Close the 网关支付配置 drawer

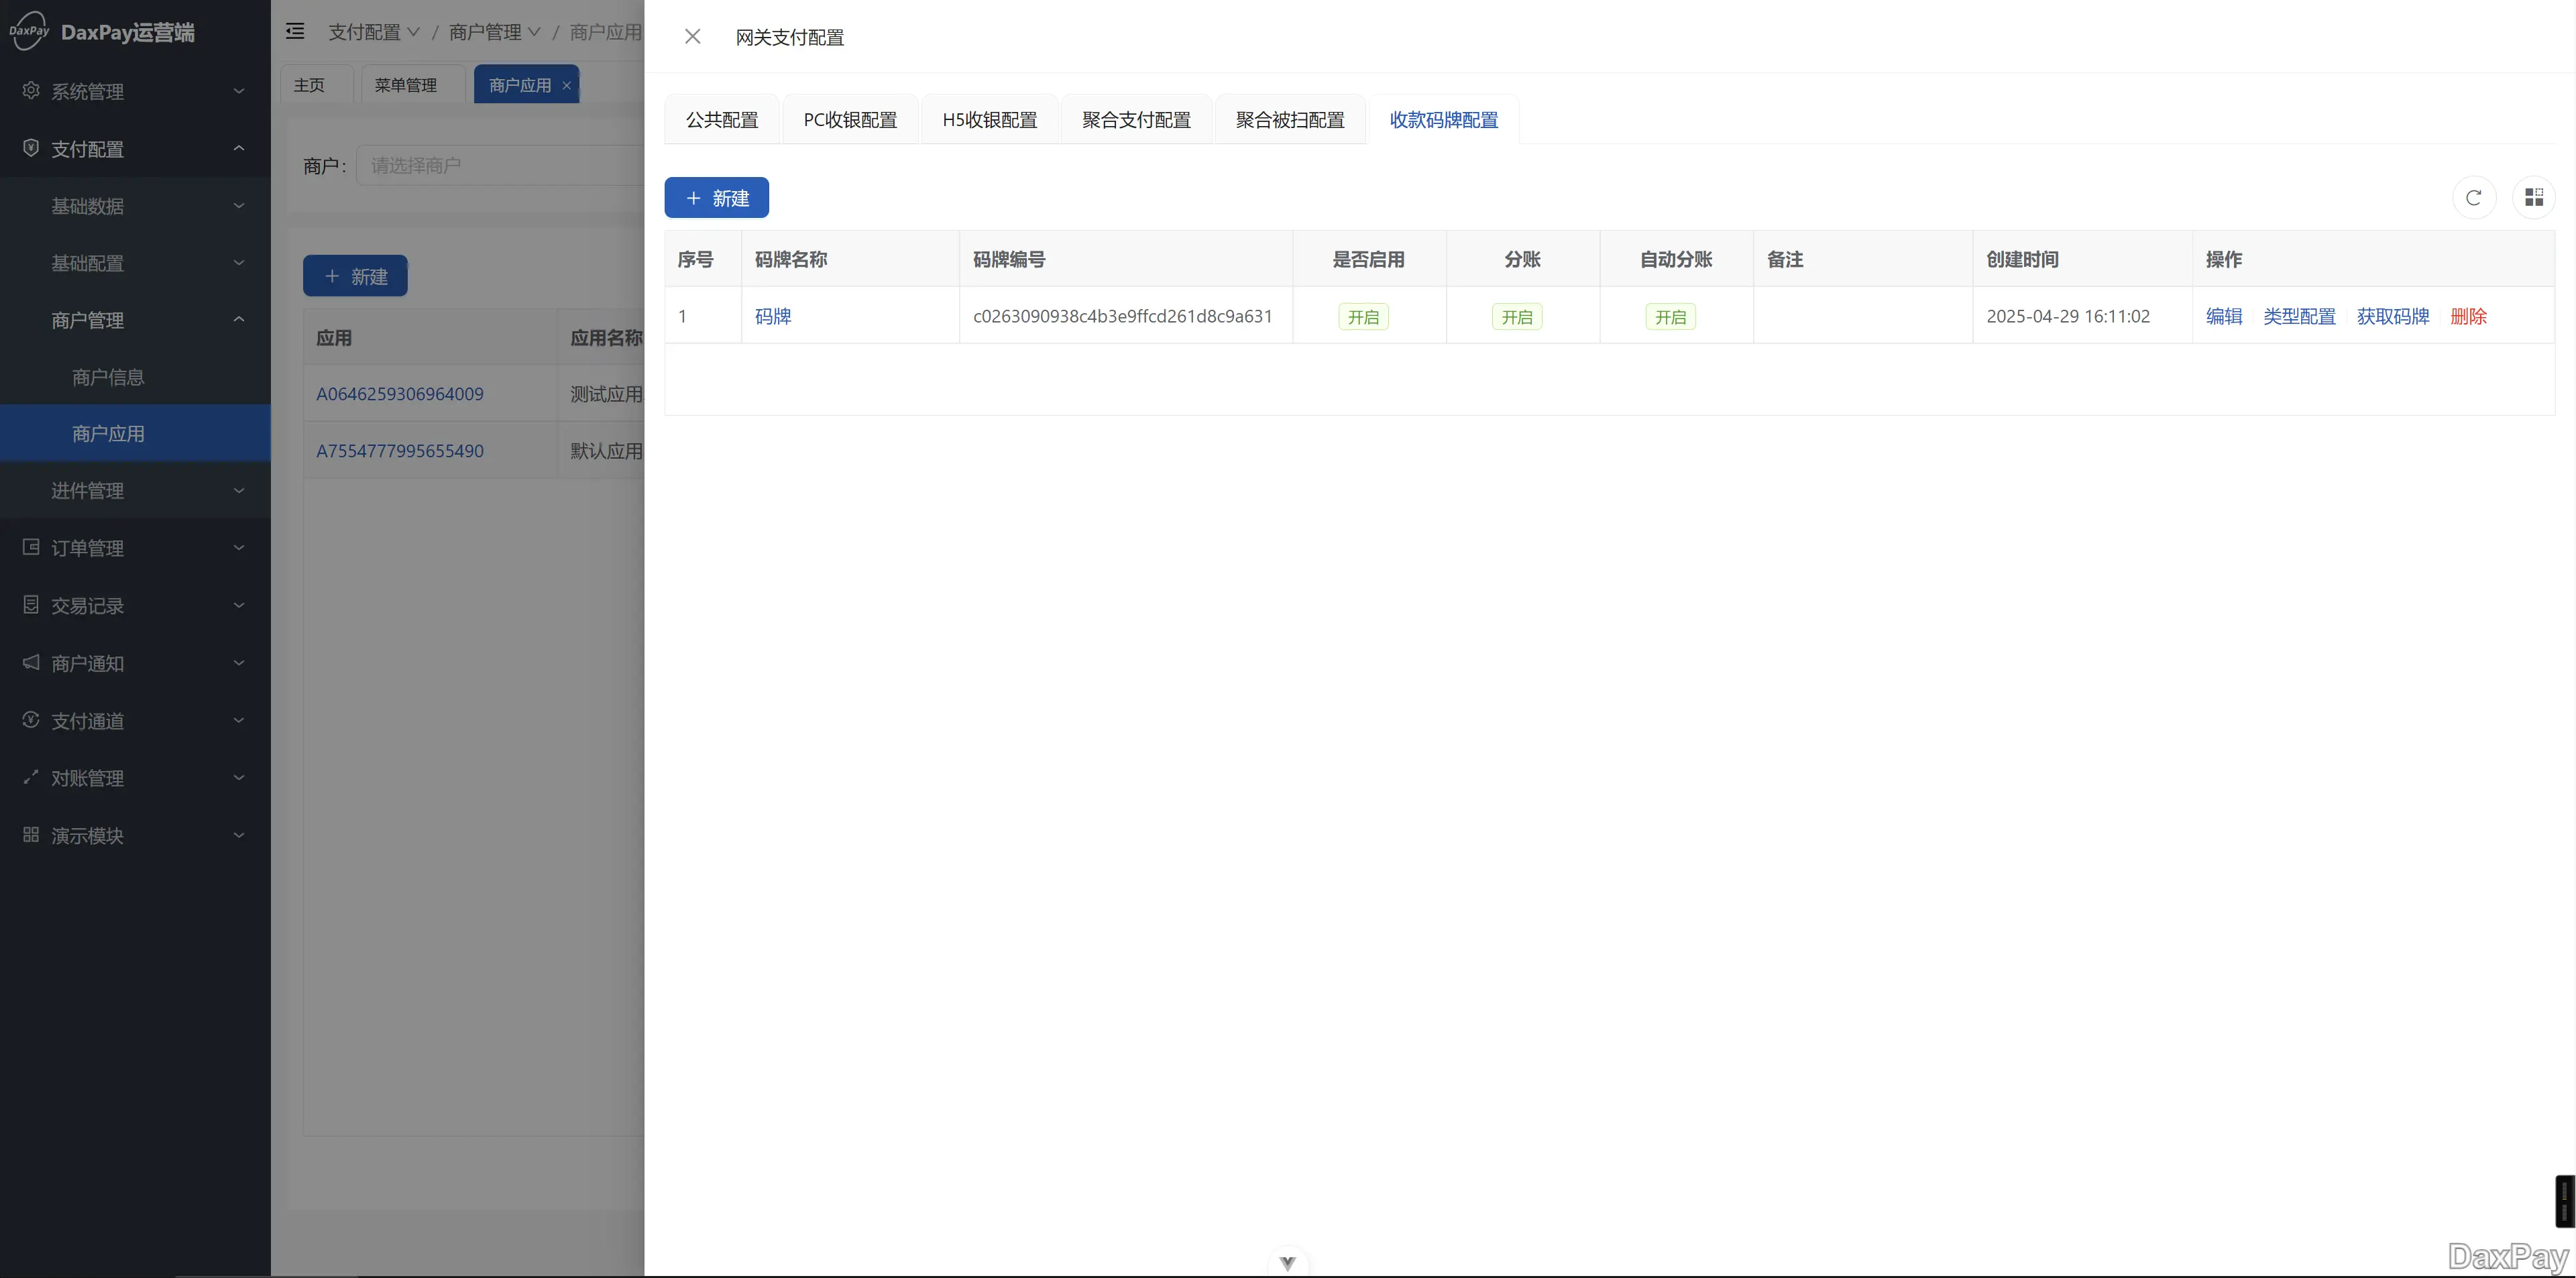[692, 37]
